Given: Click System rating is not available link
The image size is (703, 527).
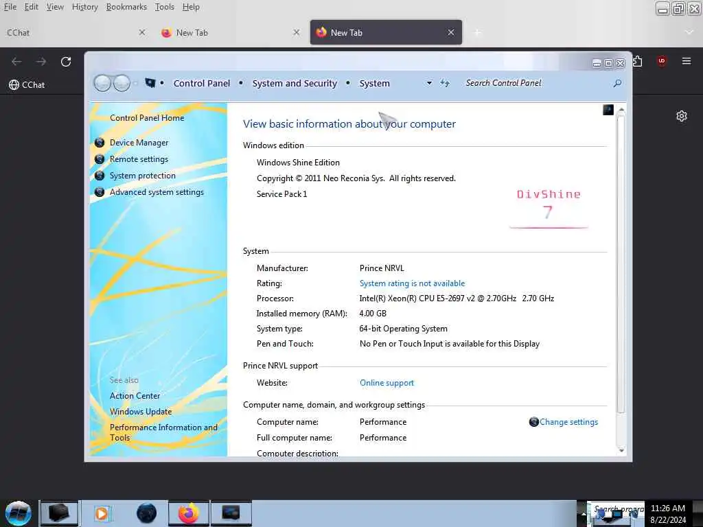Looking at the screenshot, I should pos(412,283).
